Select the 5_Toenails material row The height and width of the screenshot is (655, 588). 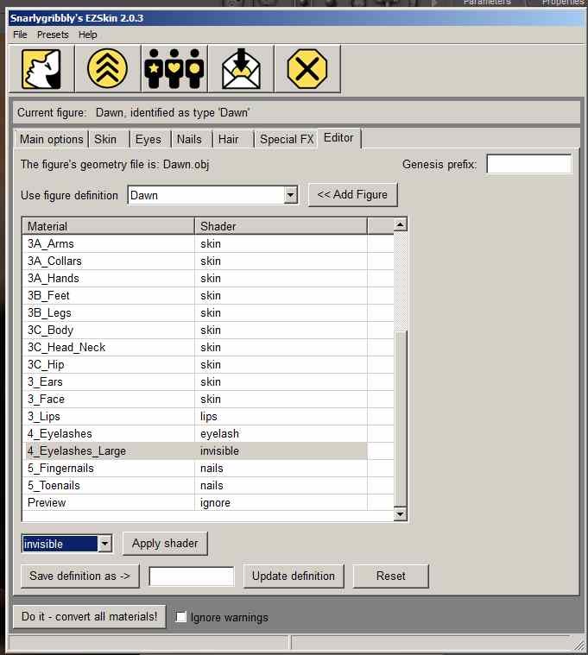208,486
